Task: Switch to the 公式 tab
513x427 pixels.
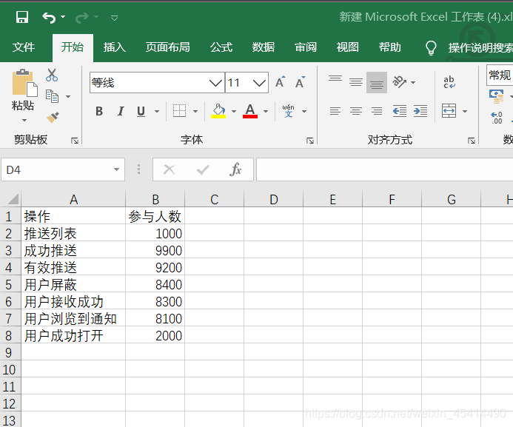Action: pos(221,47)
